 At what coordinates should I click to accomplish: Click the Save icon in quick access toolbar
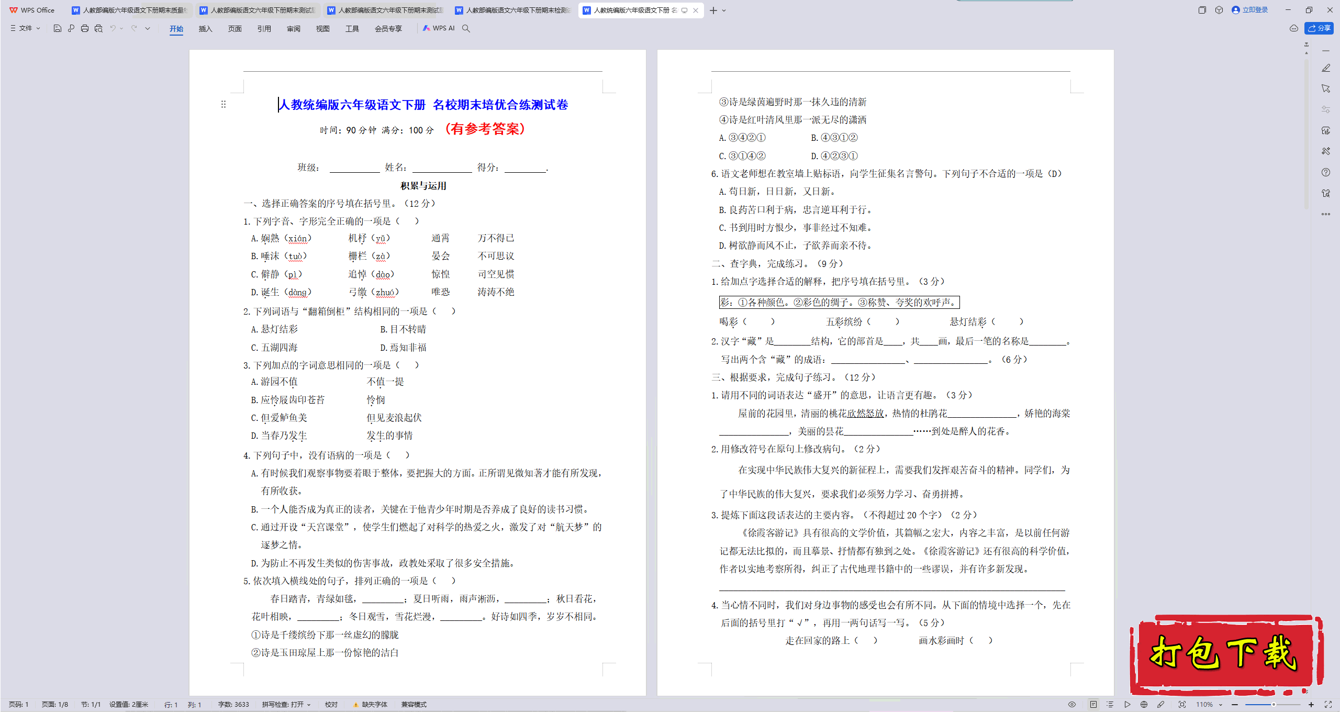(57, 28)
